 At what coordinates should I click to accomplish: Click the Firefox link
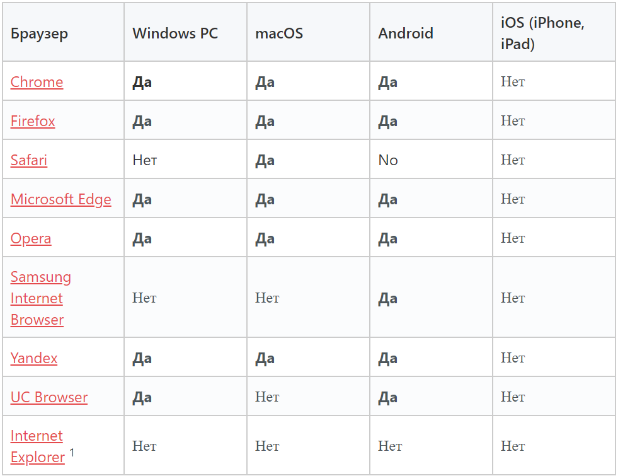[33, 121]
